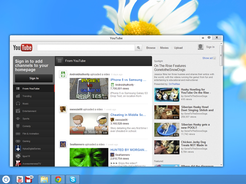This screenshot has height=184, width=246.
Task: Open Chrome from the taskbar
Action: click(58, 179)
